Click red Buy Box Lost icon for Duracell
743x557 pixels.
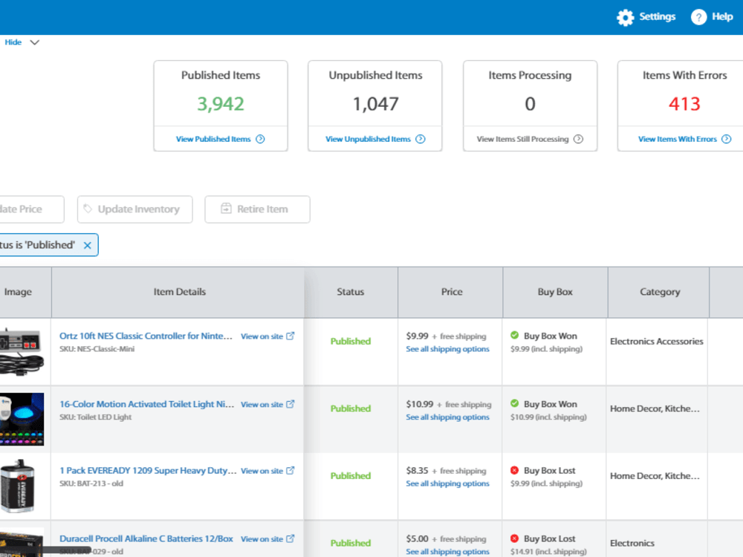tap(515, 538)
